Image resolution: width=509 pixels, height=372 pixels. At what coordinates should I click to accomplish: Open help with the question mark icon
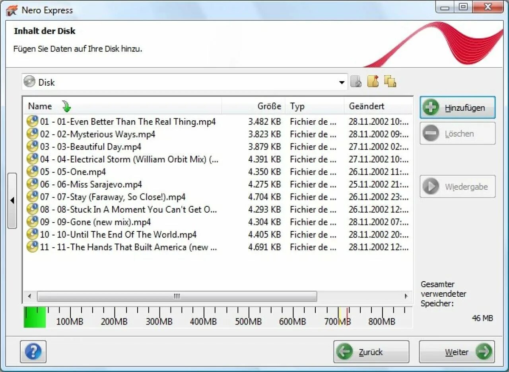click(x=33, y=352)
